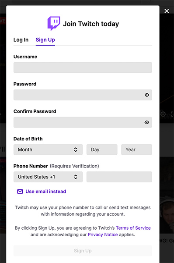Click into the Day field
Screen dimensions: 174x263
pyautogui.click(x=102, y=149)
